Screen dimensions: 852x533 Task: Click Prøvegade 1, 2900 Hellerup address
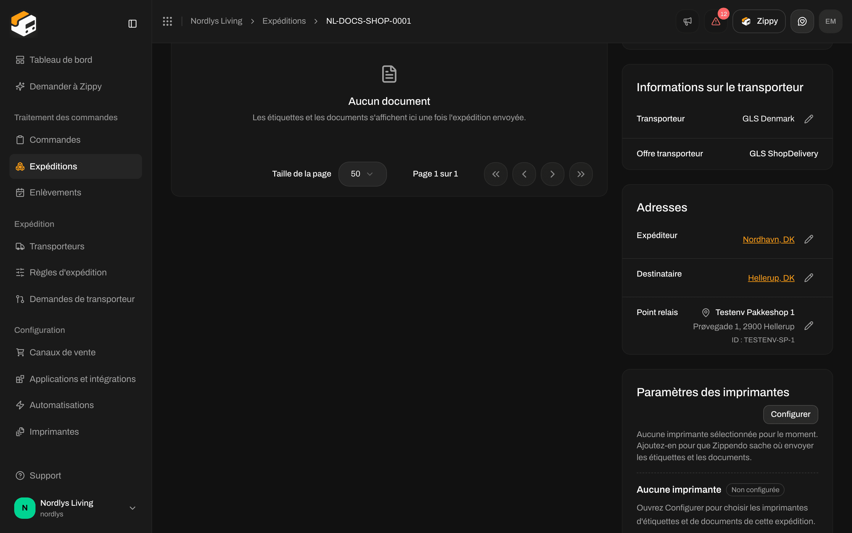click(x=743, y=326)
